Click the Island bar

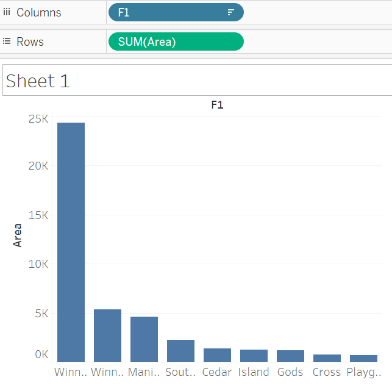click(x=254, y=356)
